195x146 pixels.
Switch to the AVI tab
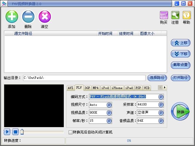pyautogui.click(x=70, y=88)
